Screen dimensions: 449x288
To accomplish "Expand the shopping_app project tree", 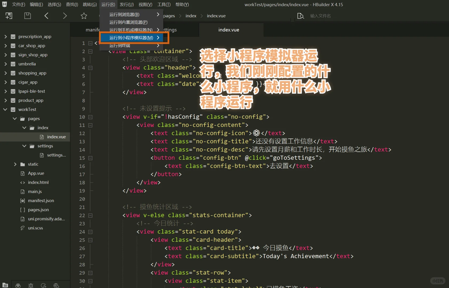I will tap(6, 73).
